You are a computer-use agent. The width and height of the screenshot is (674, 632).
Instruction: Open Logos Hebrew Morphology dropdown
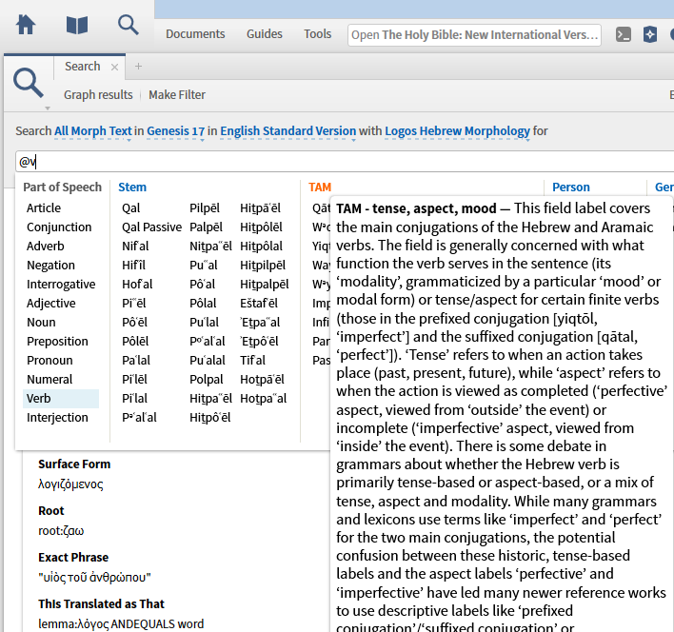point(457,131)
